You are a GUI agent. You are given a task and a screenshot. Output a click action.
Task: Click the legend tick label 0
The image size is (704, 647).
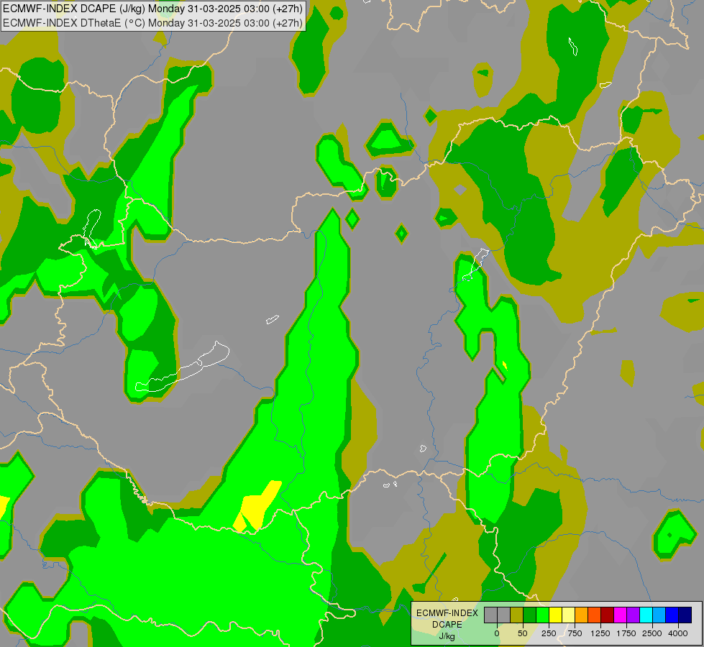497,633
